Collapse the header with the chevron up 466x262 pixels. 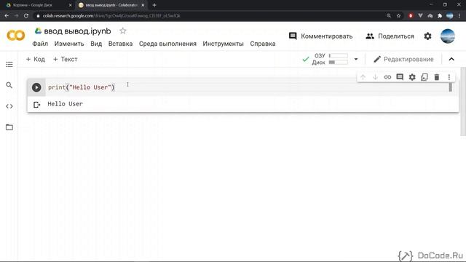[x=451, y=59]
